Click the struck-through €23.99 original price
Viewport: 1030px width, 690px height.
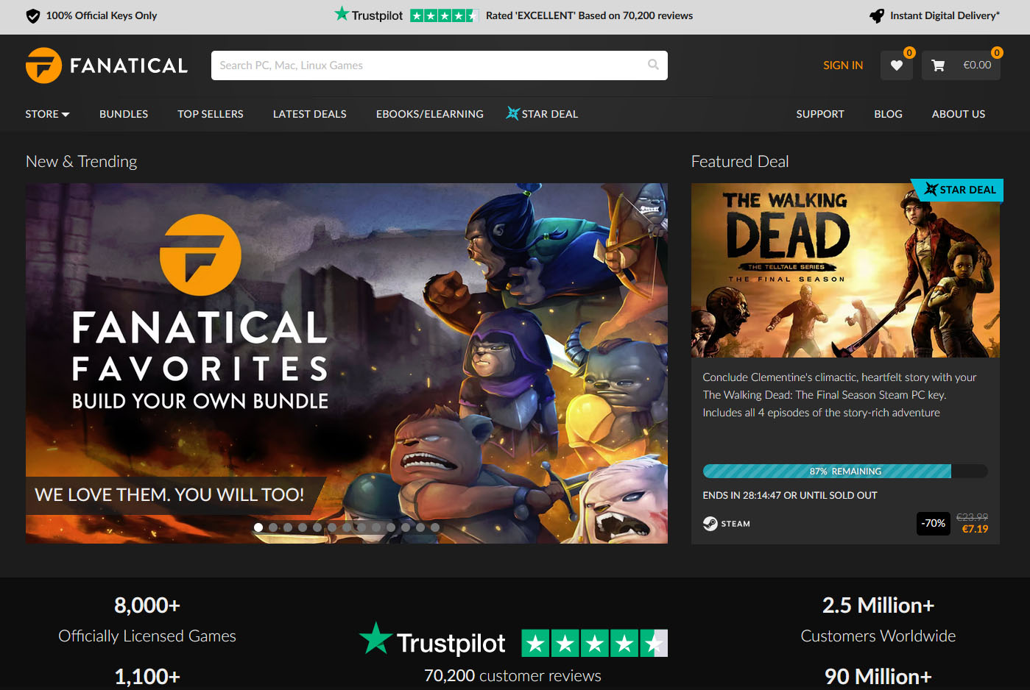(972, 517)
